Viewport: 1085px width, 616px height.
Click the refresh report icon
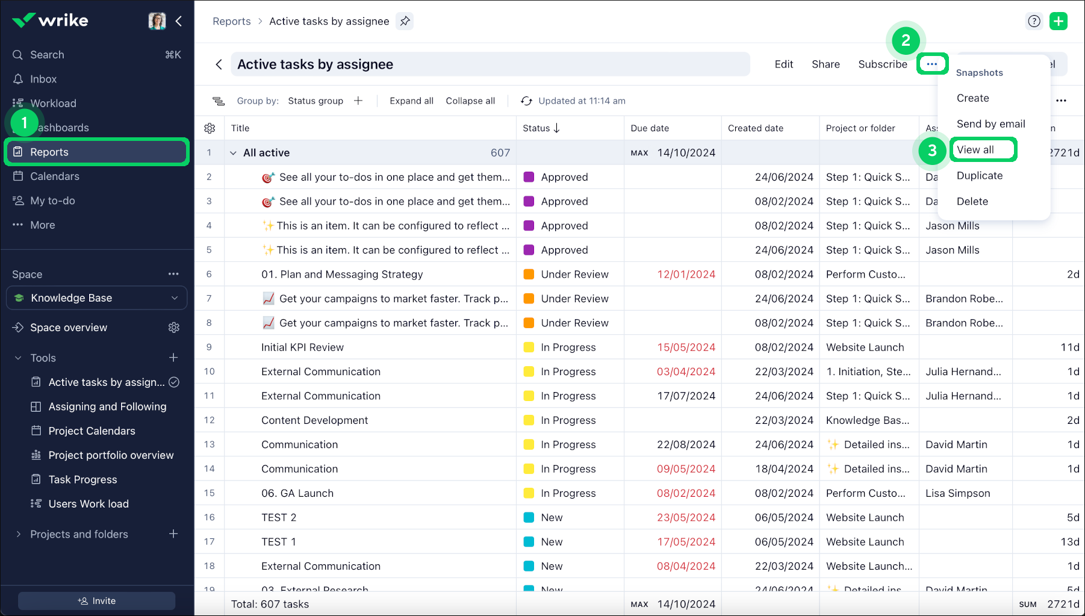526,101
